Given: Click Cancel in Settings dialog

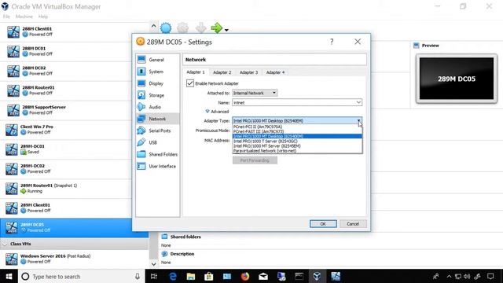Looking at the screenshot, I should [353, 224].
